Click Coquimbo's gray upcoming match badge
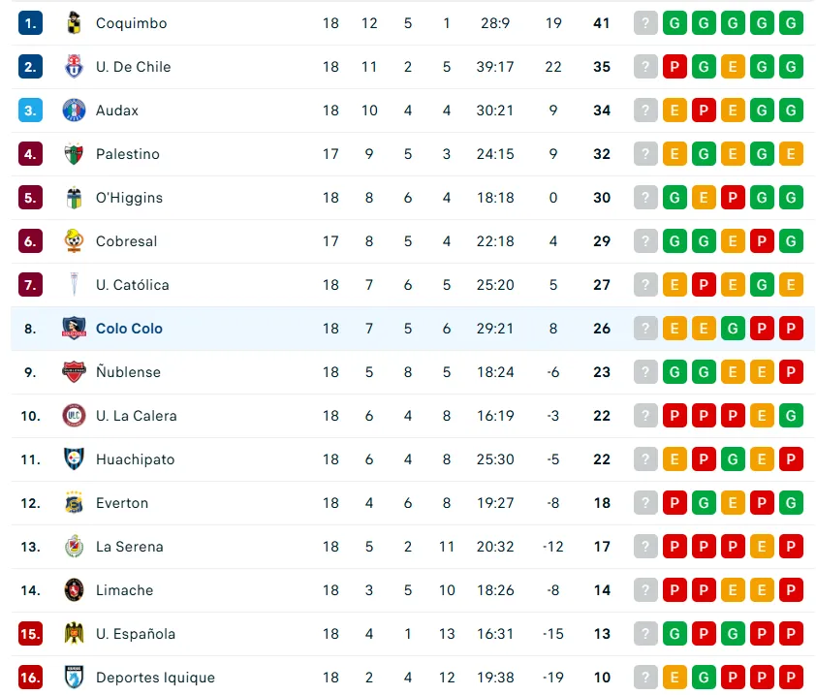Screen dimensions: 816x695 coord(645,23)
